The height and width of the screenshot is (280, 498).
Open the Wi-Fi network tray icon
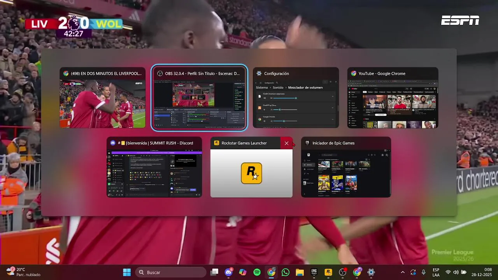click(448, 272)
